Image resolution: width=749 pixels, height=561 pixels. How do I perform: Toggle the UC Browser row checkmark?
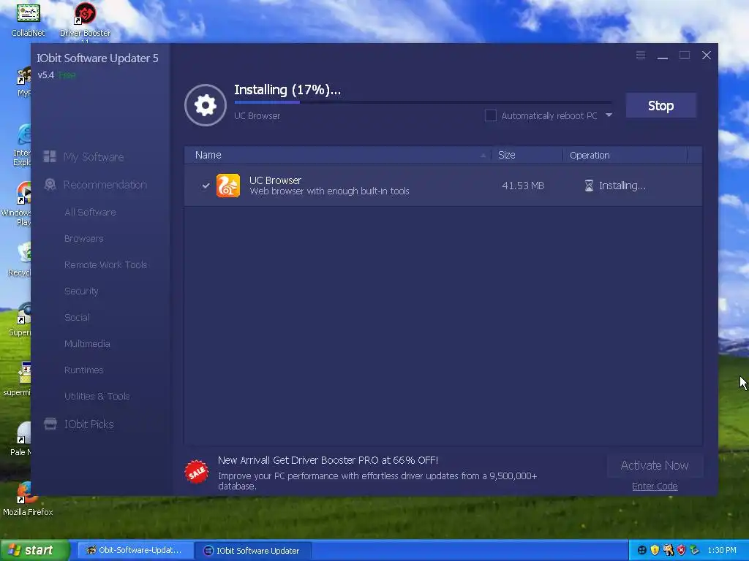[x=206, y=186]
